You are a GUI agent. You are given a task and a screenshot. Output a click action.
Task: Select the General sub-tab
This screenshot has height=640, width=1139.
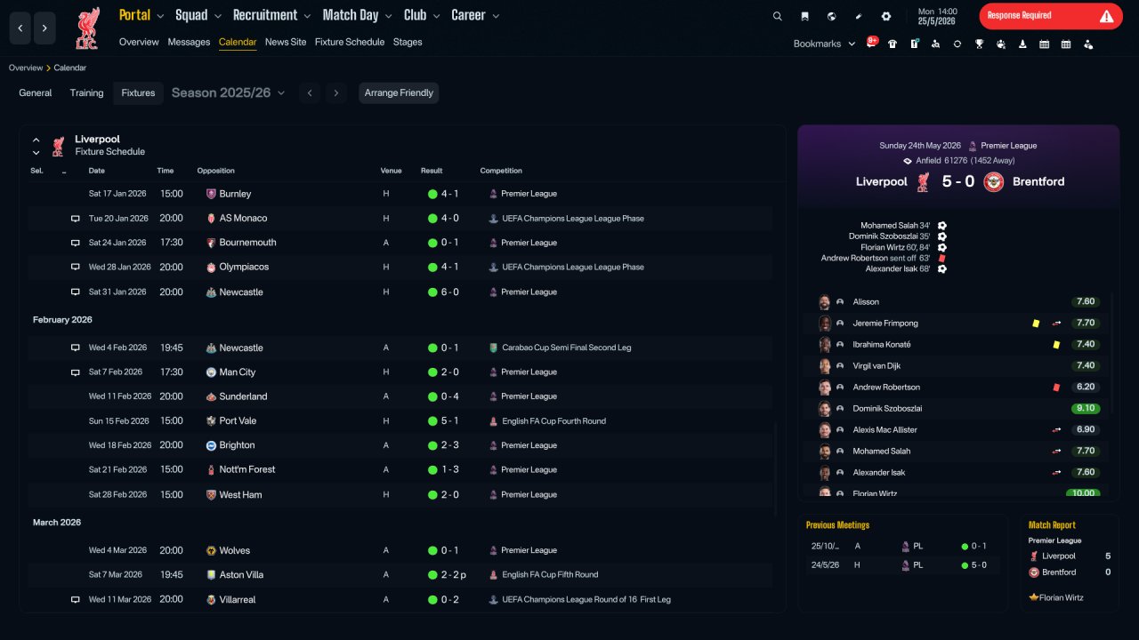click(36, 92)
